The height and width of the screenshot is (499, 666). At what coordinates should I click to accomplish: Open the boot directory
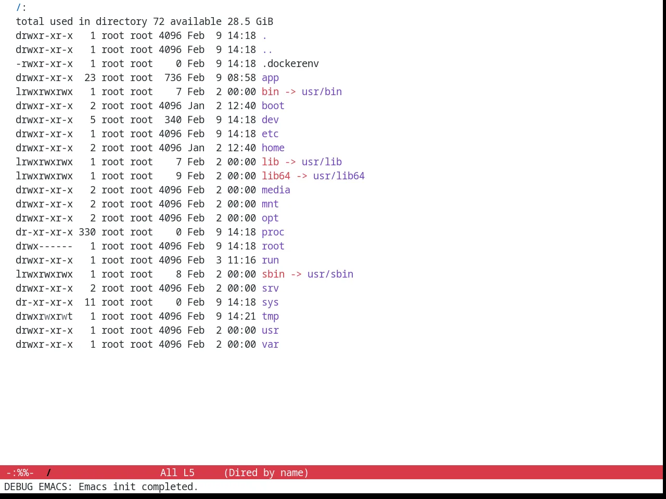tap(273, 106)
